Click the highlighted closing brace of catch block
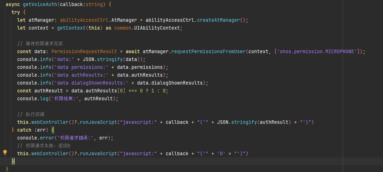Screen dimensions: 383x172 point(13,161)
